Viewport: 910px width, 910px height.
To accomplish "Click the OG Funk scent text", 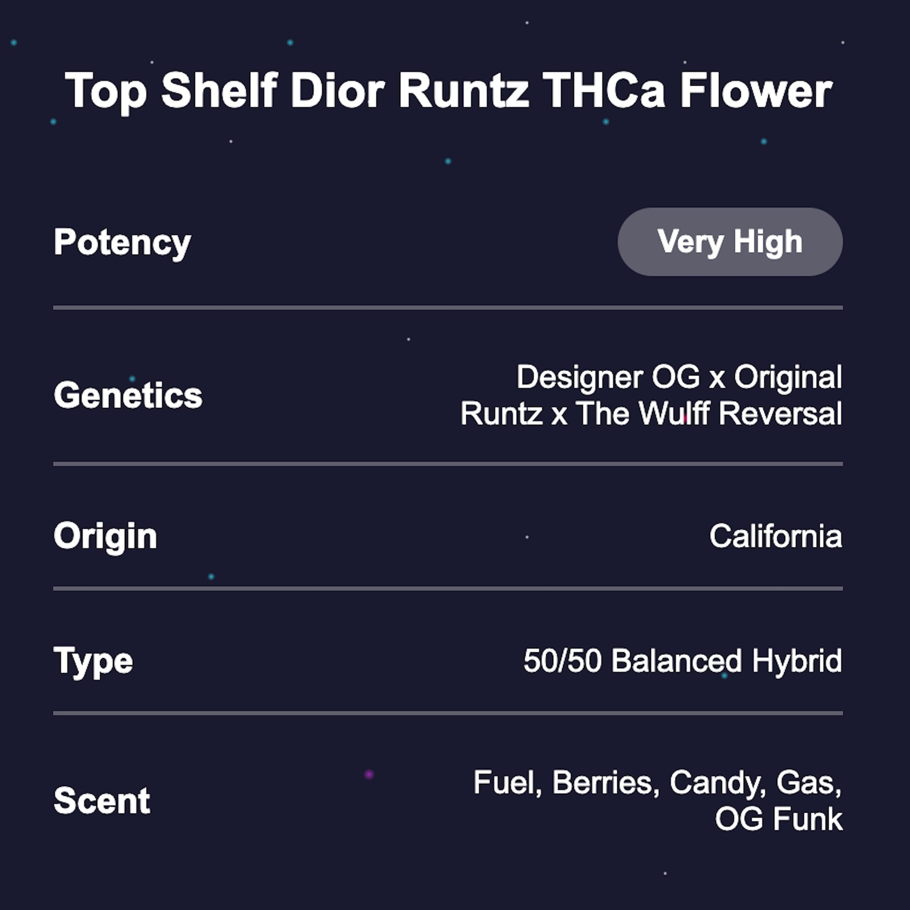I will click(778, 819).
